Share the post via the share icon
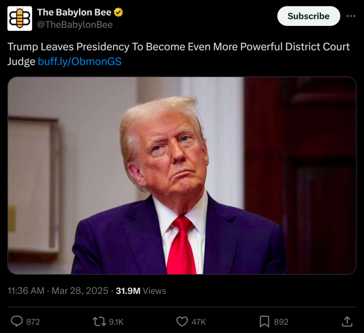364x333 pixels. click(x=347, y=321)
